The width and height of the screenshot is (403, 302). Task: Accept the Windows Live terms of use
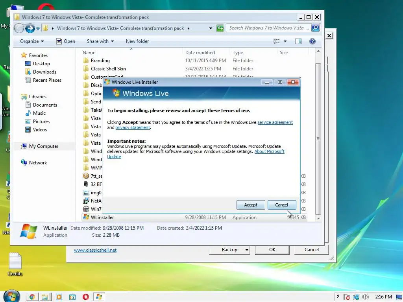[251, 204]
